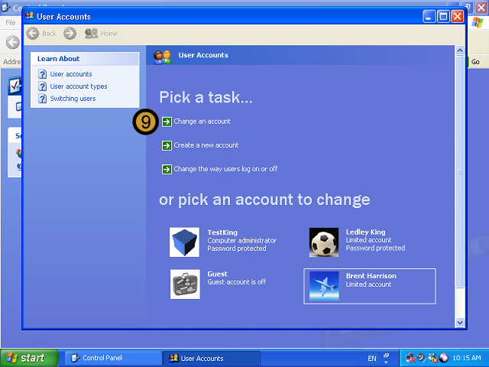Select the Guest suitcase picture
Screen dimensions: 489x367
click(x=185, y=284)
